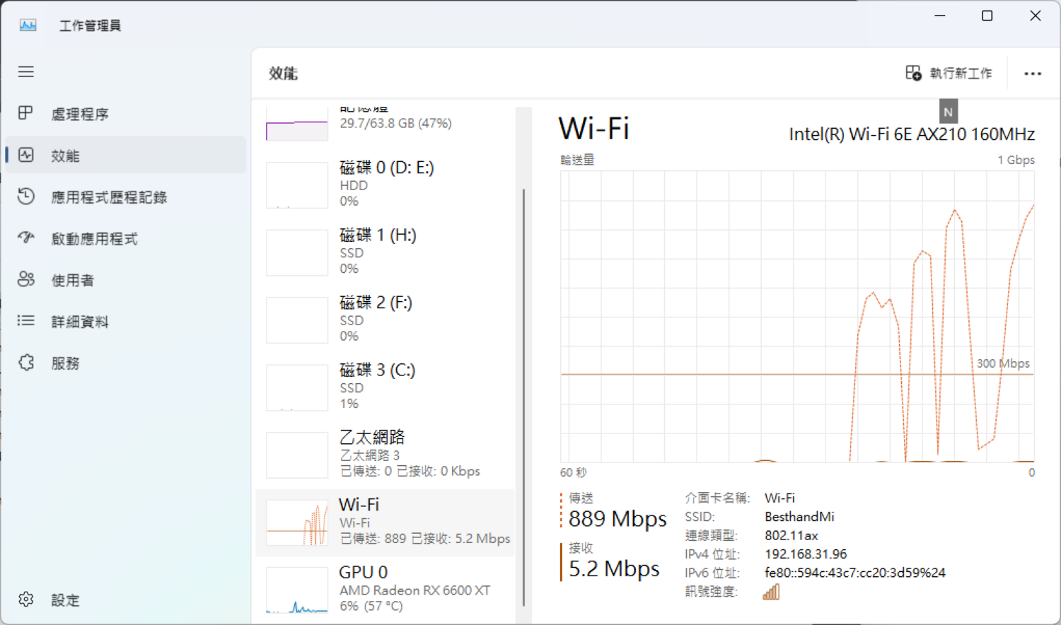Click the resource list vertical scrollbar
The image size is (1061, 625).
point(523,396)
